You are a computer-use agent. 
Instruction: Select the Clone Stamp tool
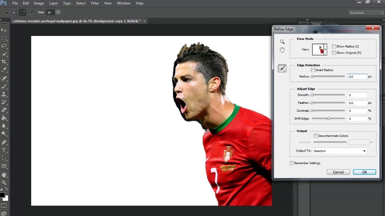click(x=4, y=94)
